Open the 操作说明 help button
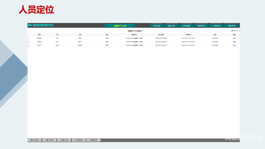The height and width of the screenshot is (149, 265). [x=231, y=26]
